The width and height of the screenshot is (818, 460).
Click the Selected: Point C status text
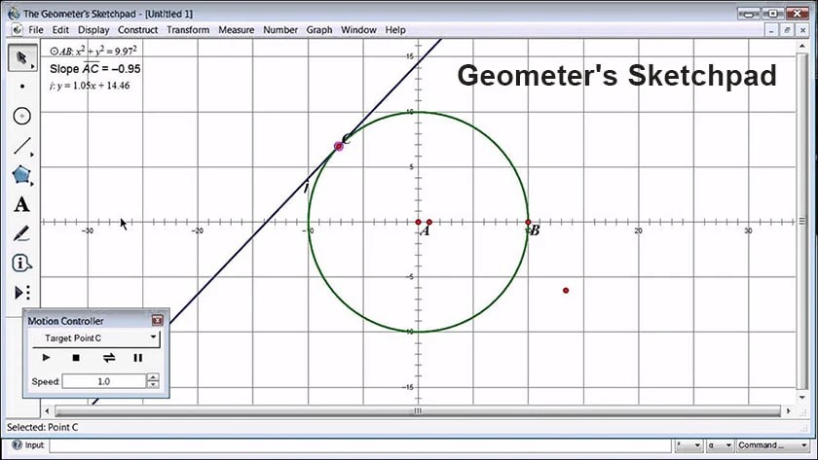coord(42,427)
